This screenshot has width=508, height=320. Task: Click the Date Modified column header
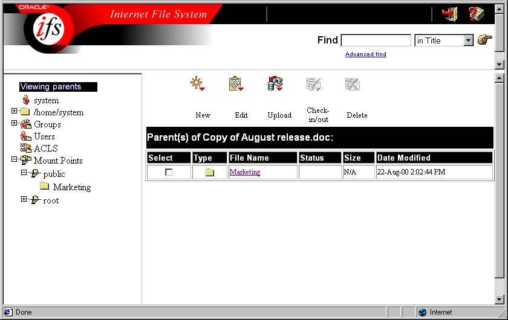434,158
